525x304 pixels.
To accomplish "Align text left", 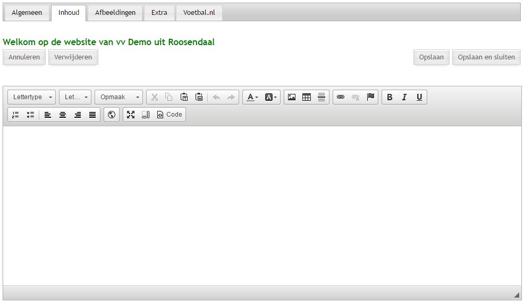I will (47, 115).
